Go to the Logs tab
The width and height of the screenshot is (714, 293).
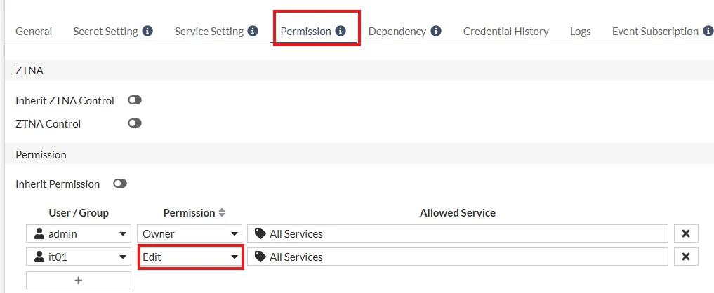coord(580,32)
